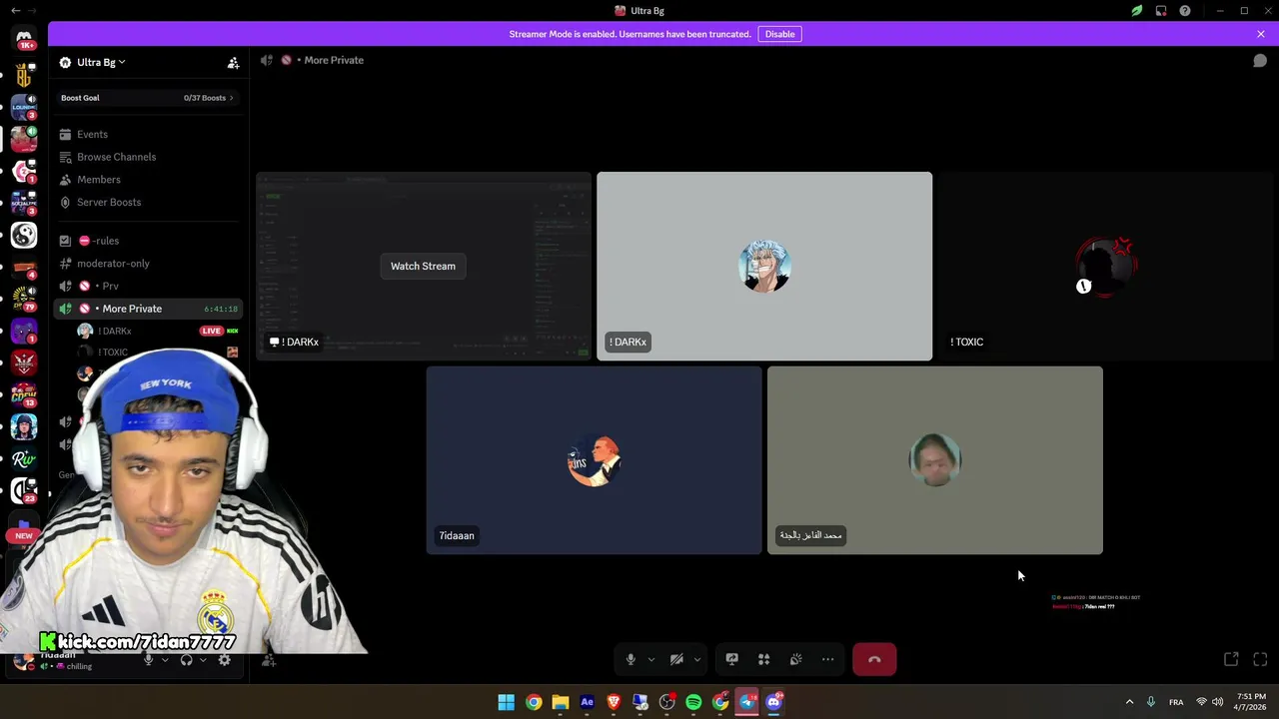Viewport: 1279px width, 719px height.
Task: Pop out the call window
Action: point(1231,659)
